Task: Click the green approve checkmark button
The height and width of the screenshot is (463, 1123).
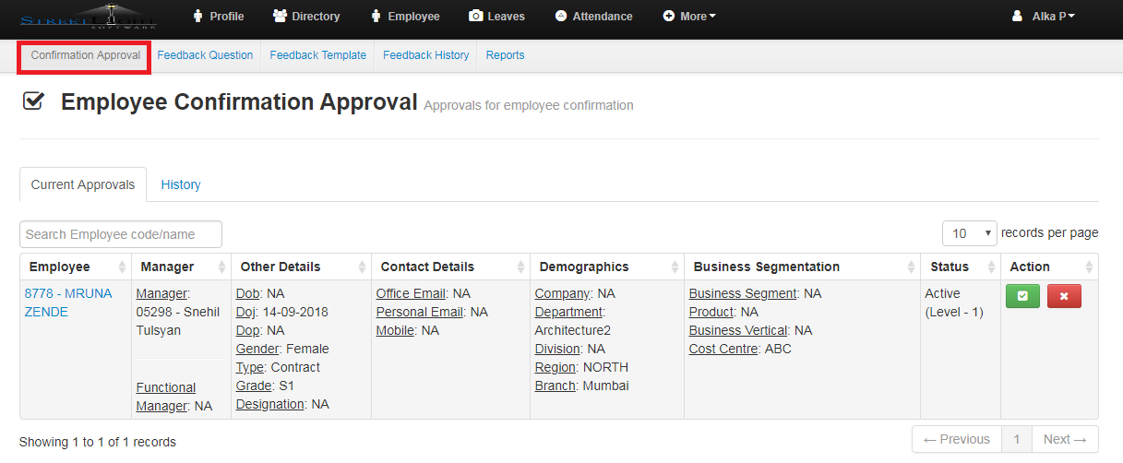Action: 1022,296
